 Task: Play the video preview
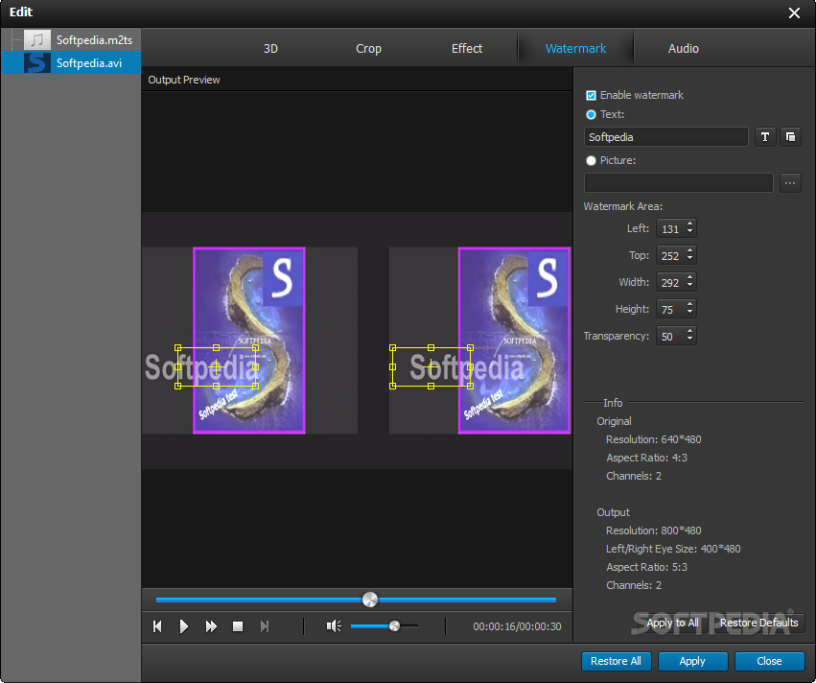(184, 626)
